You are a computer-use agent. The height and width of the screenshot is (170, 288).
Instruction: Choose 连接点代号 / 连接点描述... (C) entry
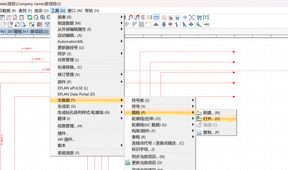coord(160,143)
